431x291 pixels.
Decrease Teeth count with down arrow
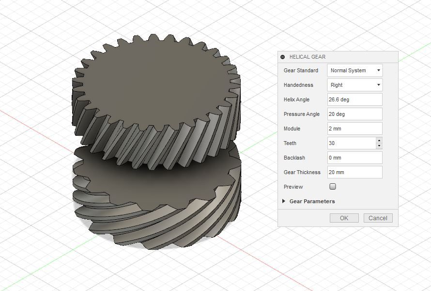pos(379,146)
